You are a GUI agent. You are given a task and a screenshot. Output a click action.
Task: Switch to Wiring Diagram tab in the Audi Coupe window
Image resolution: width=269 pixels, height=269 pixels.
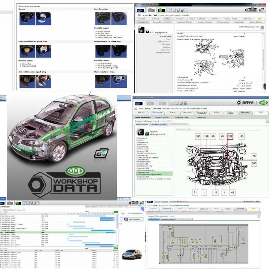[x=142, y=124]
